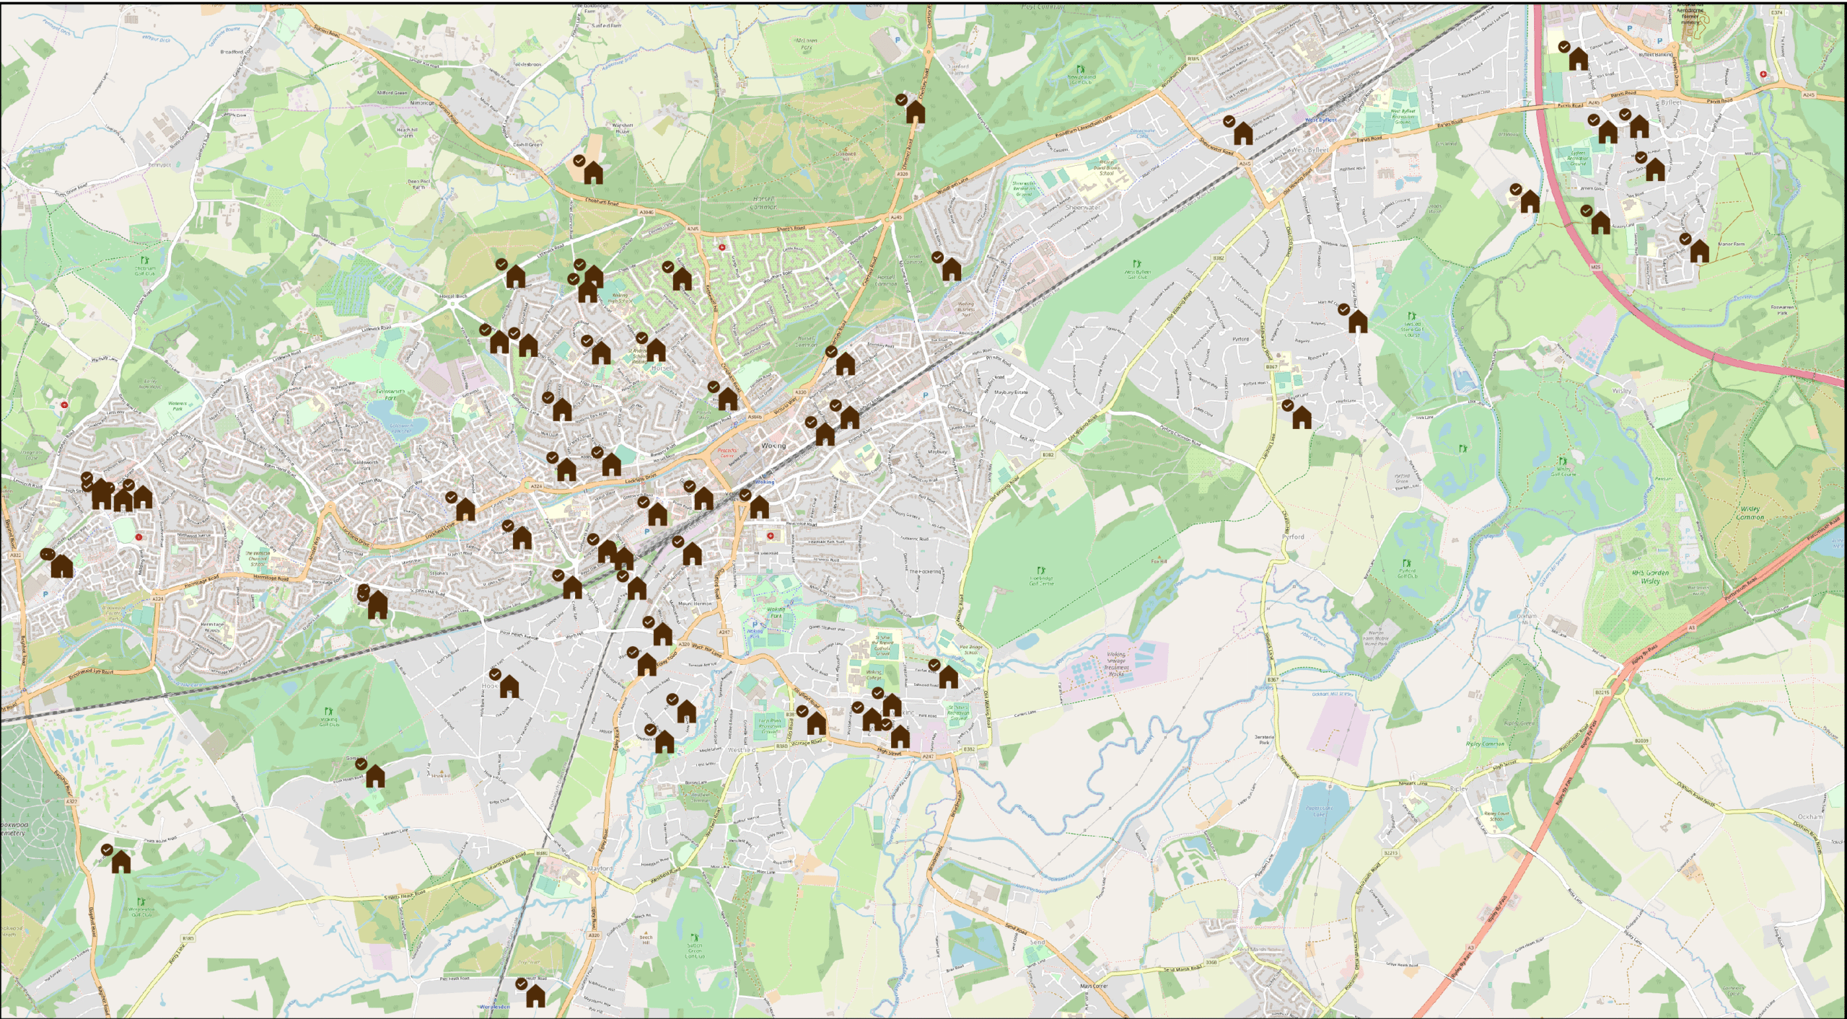Click checkmark on the northern Chertsey Road house
1847x1019 pixels.
pyautogui.click(x=902, y=100)
